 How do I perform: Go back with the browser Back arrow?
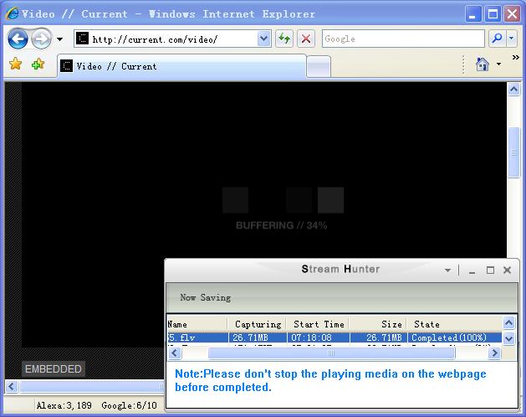click(18, 39)
